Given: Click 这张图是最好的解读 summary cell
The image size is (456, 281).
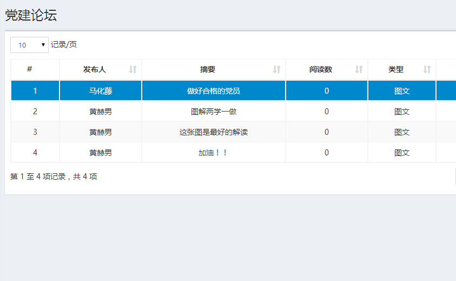Looking at the screenshot, I should tap(213, 132).
